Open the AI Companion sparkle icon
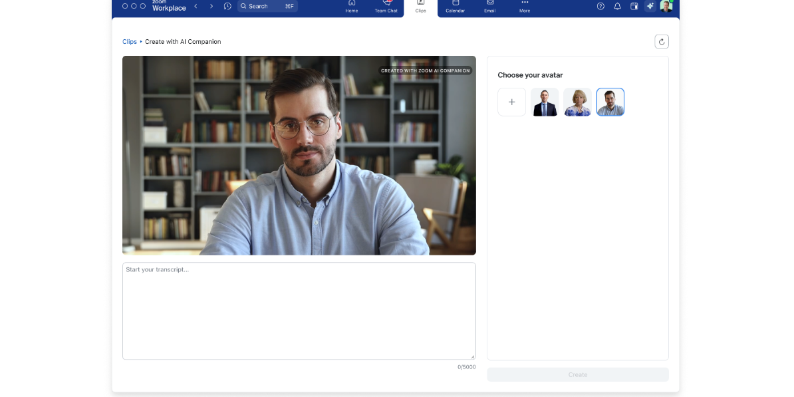 tap(650, 6)
